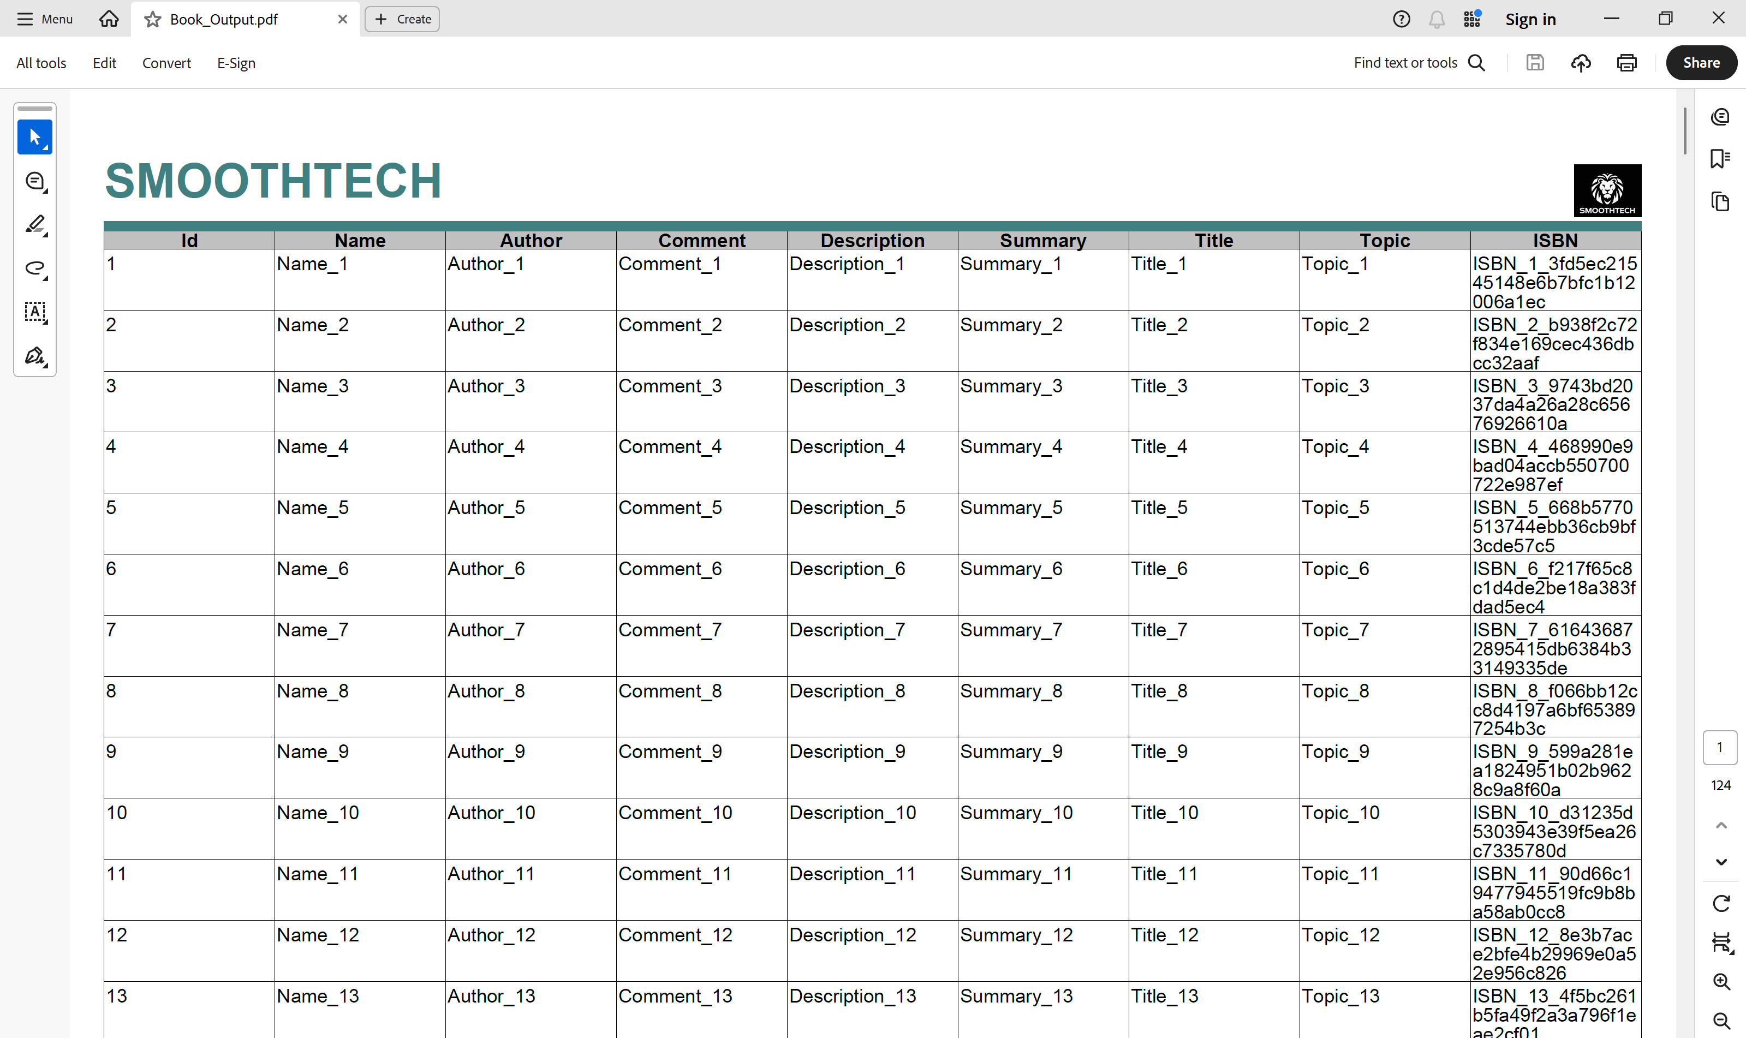Select the freehand draw tool

pyautogui.click(x=35, y=269)
